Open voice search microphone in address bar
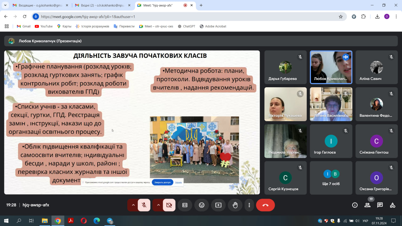 [36, 17]
